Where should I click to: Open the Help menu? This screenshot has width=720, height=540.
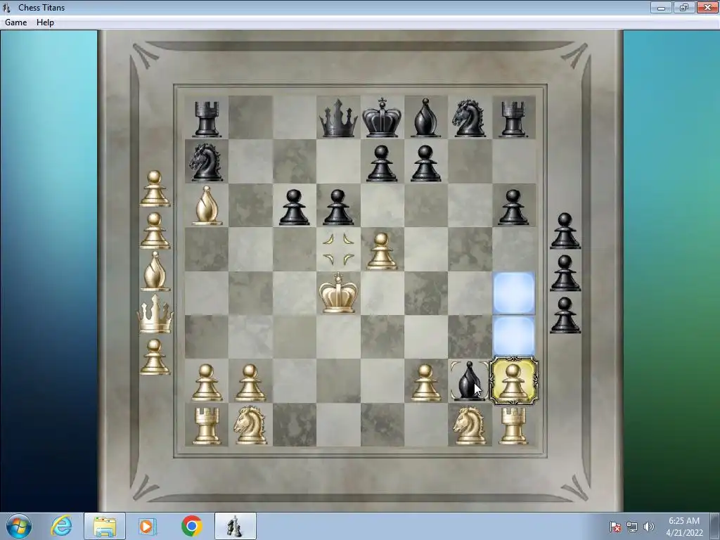pyautogui.click(x=45, y=22)
